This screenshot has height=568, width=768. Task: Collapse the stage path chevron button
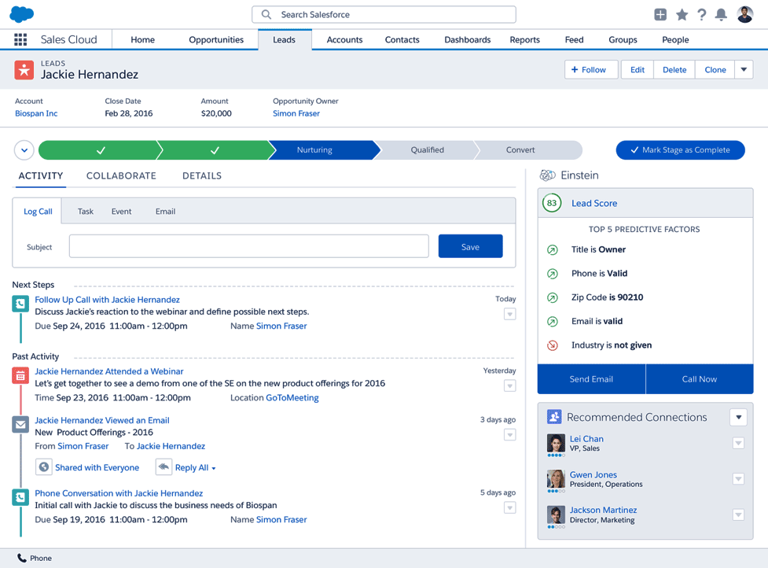point(24,150)
